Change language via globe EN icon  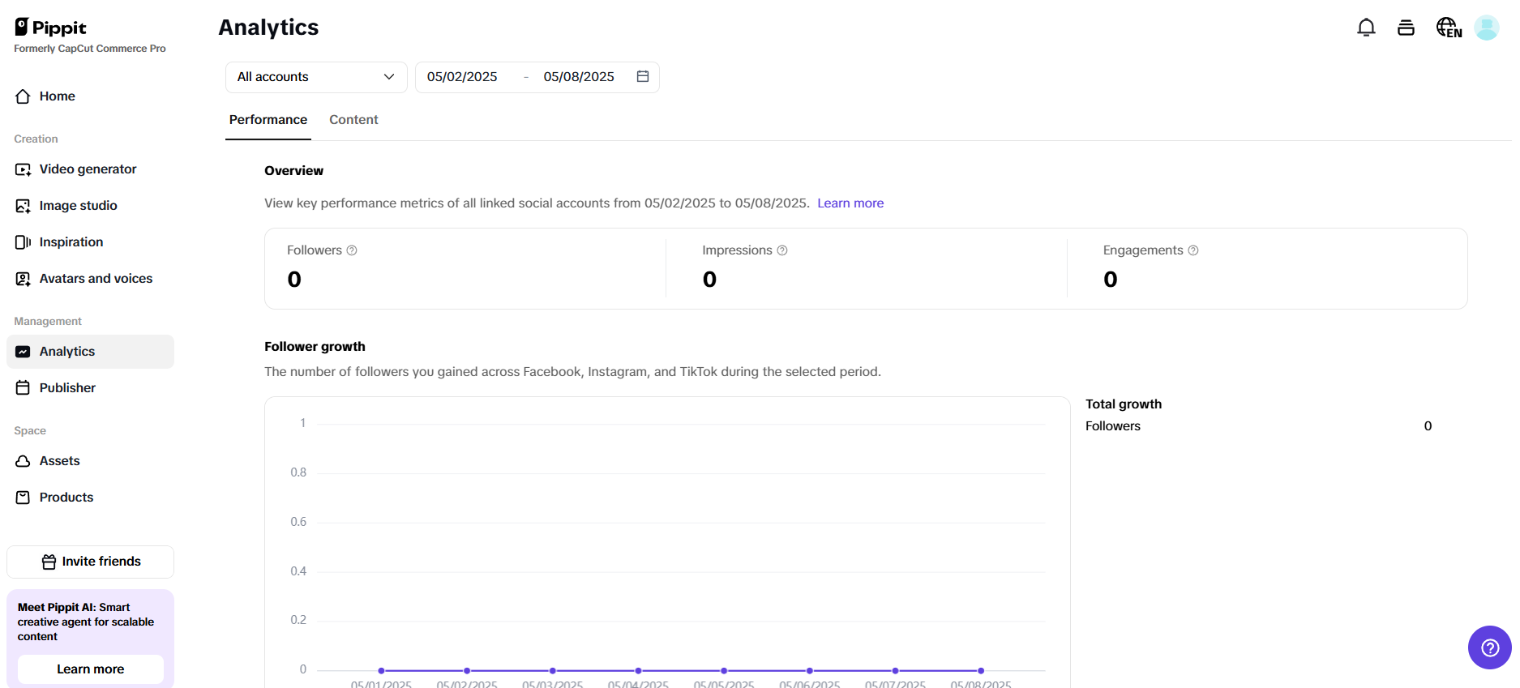tap(1449, 28)
